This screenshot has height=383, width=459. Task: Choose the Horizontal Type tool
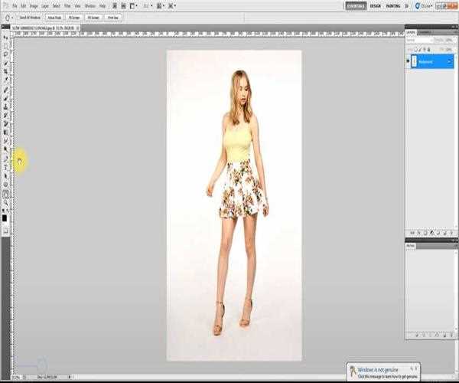5,167
